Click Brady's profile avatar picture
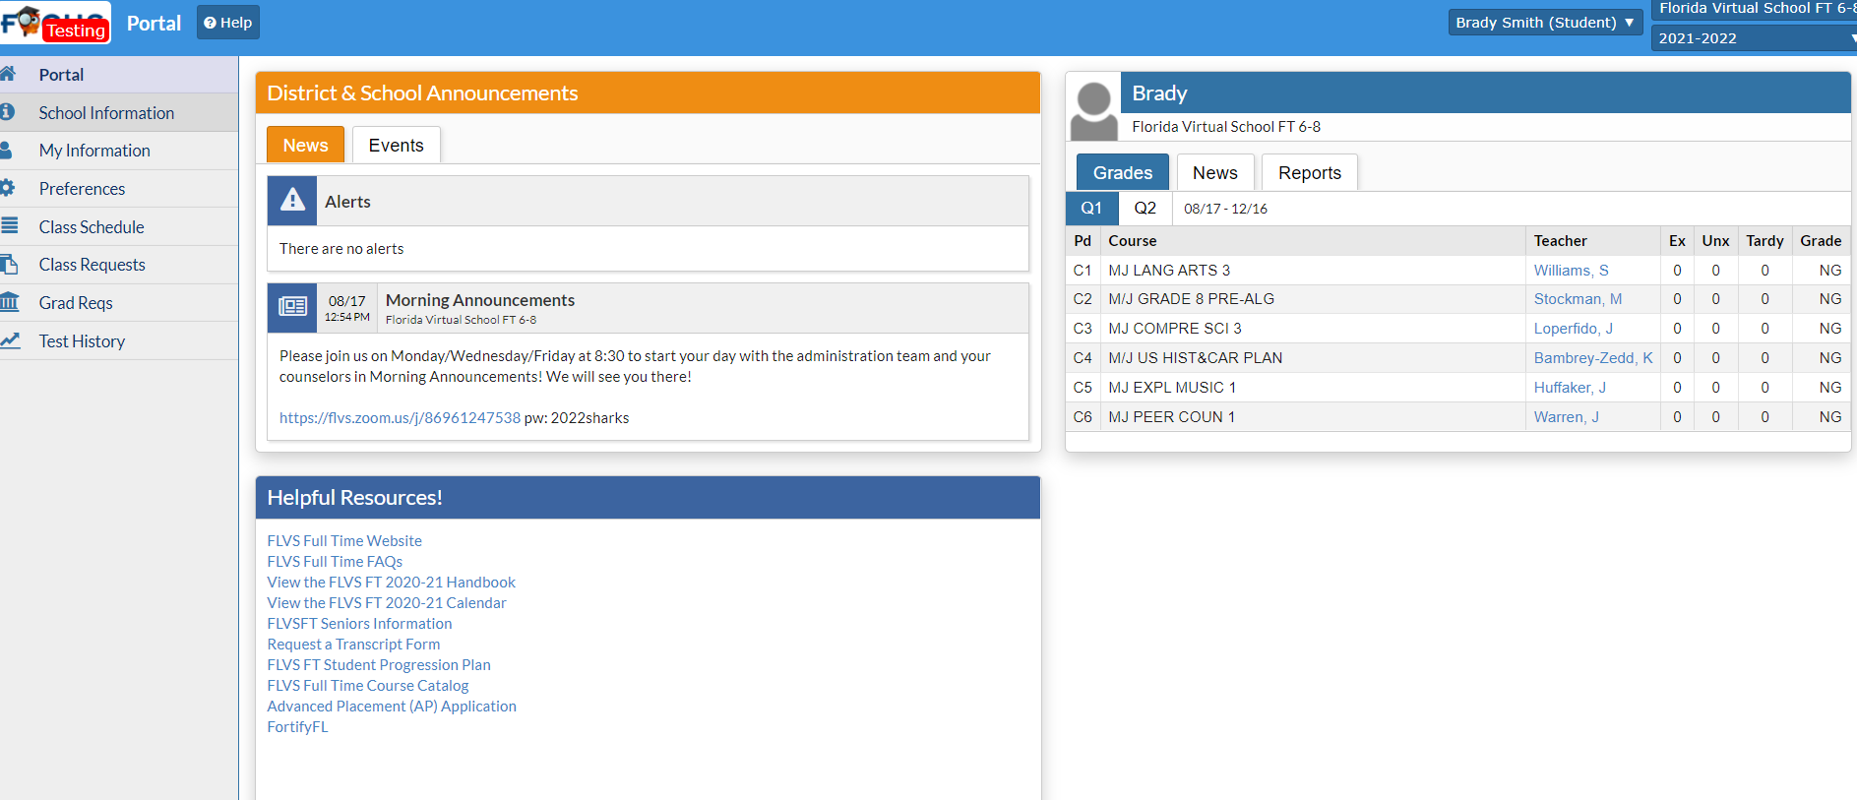 coord(1093,110)
